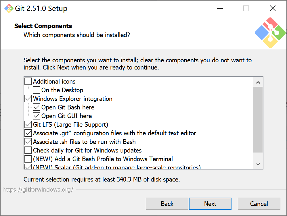Image resolution: width=287 pixels, height=216 pixels.
Task: Enable the Git Bash Windows Terminal profile
Action: click(x=28, y=159)
